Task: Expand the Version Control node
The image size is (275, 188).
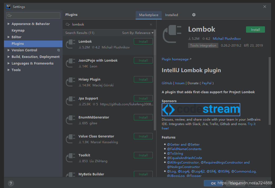Action: pyautogui.click(x=8, y=50)
